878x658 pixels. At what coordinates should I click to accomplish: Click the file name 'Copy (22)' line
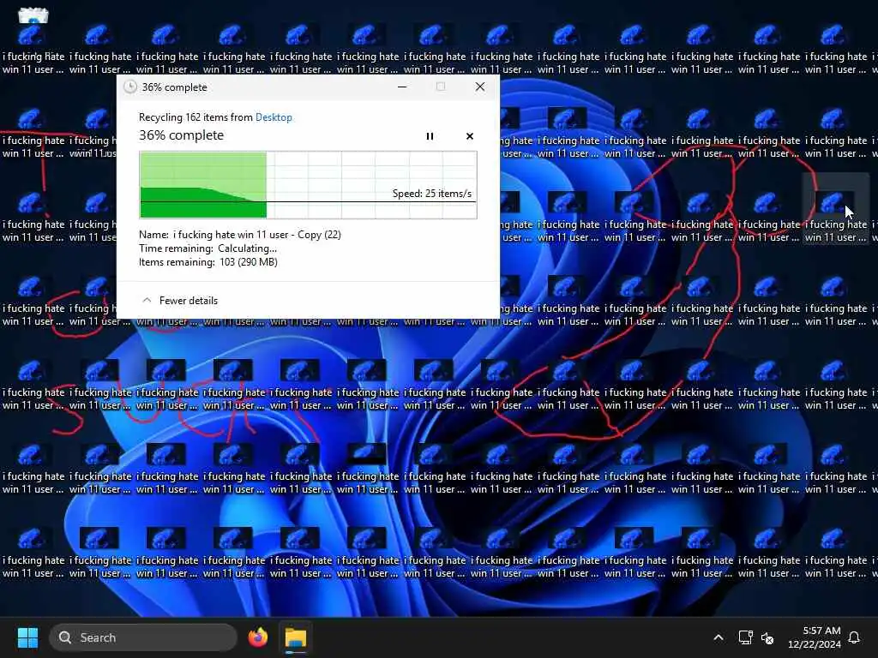(x=240, y=235)
